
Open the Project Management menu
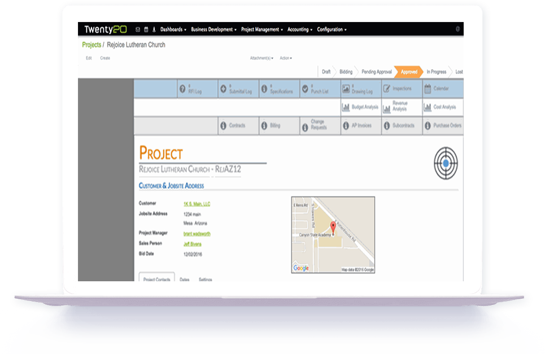tap(261, 30)
